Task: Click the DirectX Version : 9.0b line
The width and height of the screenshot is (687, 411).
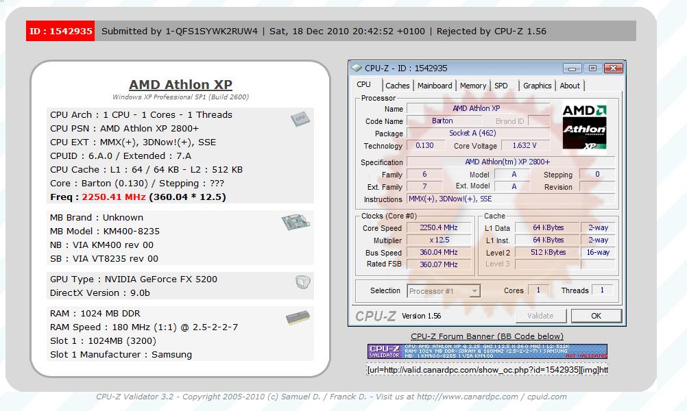Action: tap(100, 292)
